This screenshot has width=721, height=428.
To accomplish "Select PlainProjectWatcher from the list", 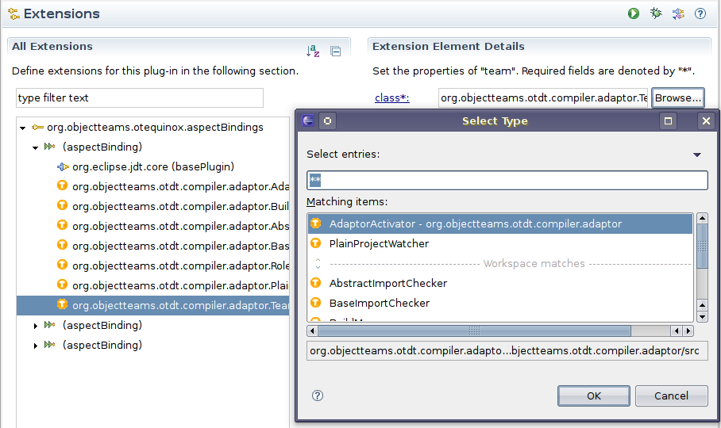I will 379,244.
